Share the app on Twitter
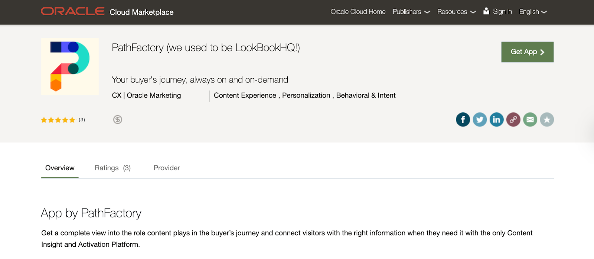 [x=480, y=119]
